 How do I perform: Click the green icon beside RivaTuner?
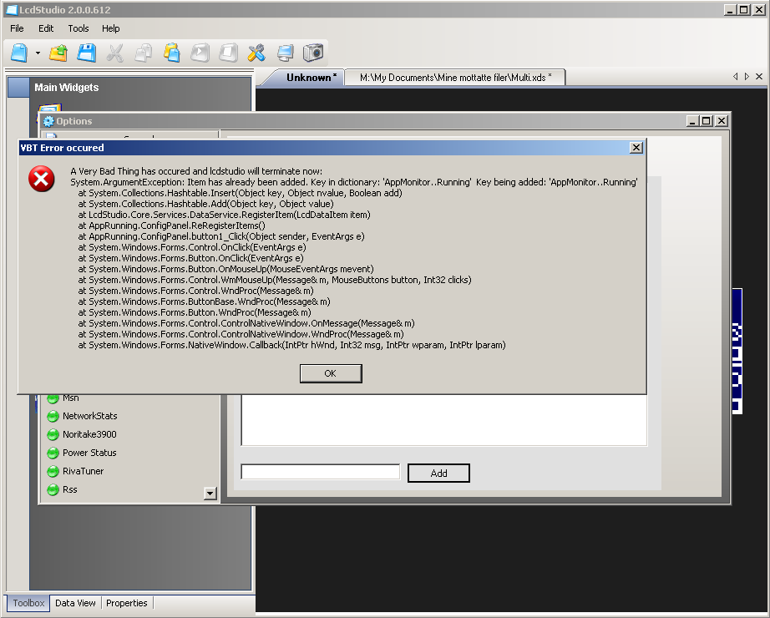[x=53, y=472]
